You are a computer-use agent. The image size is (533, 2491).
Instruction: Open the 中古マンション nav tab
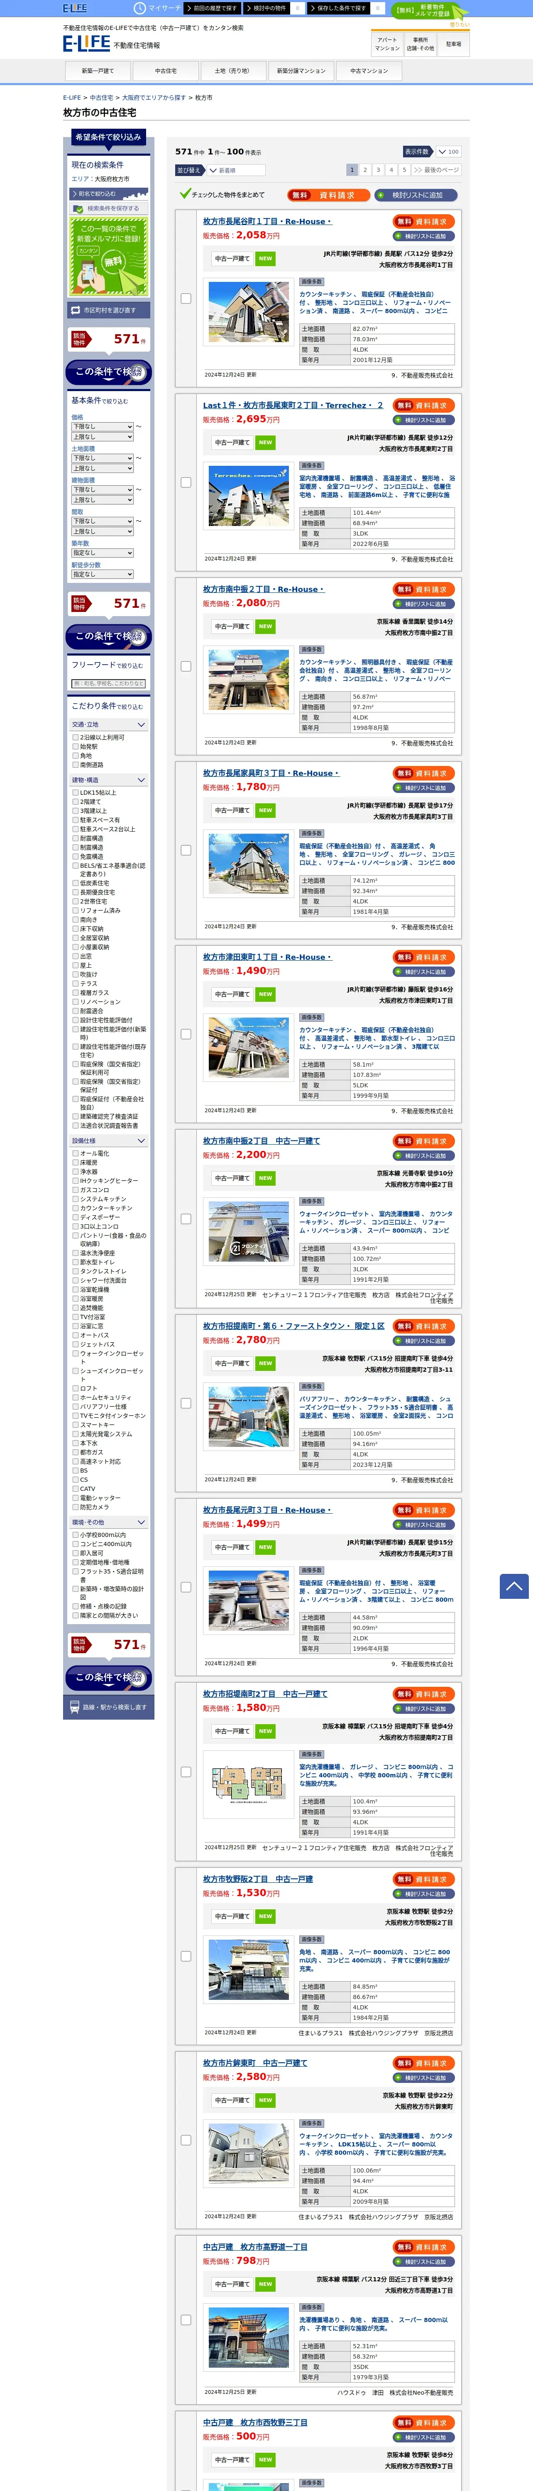[x=369, y=71]
